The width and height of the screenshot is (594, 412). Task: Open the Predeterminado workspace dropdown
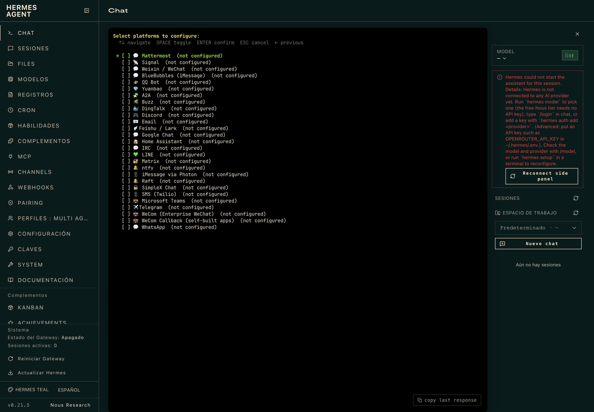tap(538, 228)
